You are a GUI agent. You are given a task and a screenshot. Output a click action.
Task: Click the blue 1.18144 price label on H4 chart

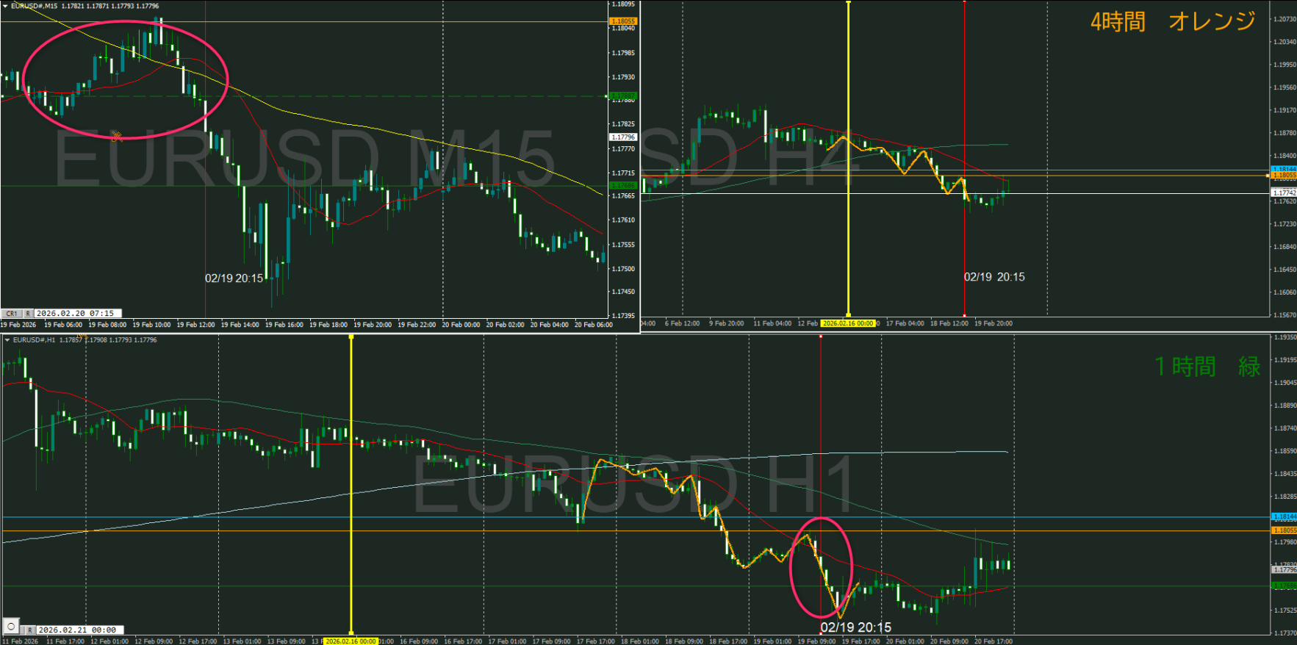pos(1284,169)
